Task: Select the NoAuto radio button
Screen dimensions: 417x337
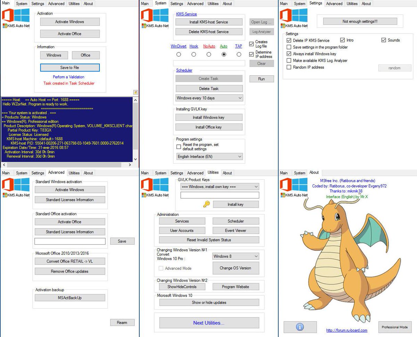Action: 209,54
